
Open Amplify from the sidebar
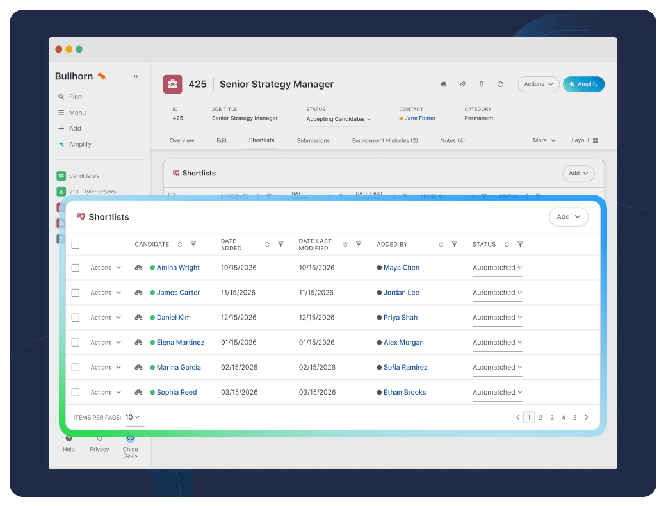pyautogui.click(x=75, y=145)
